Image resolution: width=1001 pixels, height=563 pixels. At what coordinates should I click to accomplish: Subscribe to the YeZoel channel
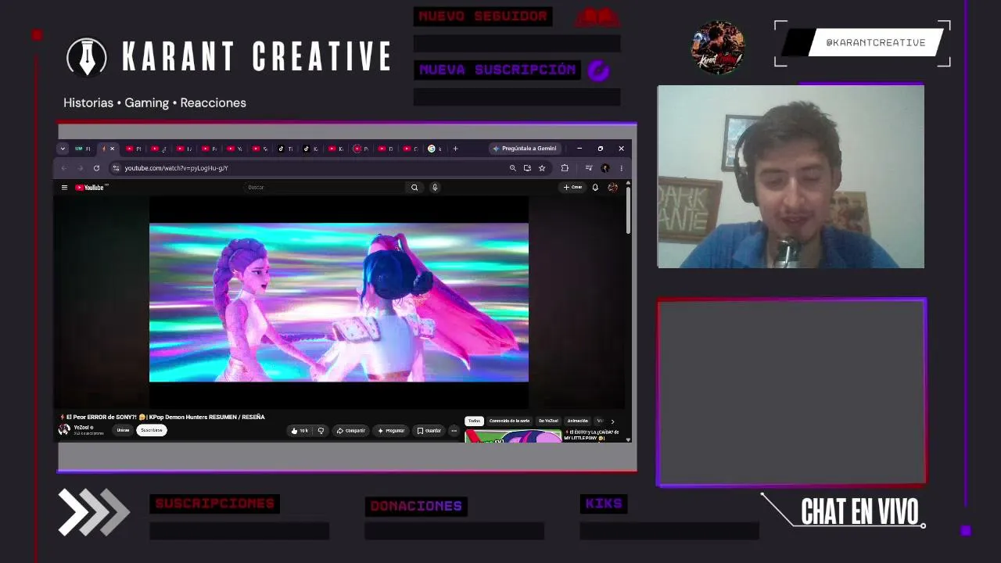(152, 430)
